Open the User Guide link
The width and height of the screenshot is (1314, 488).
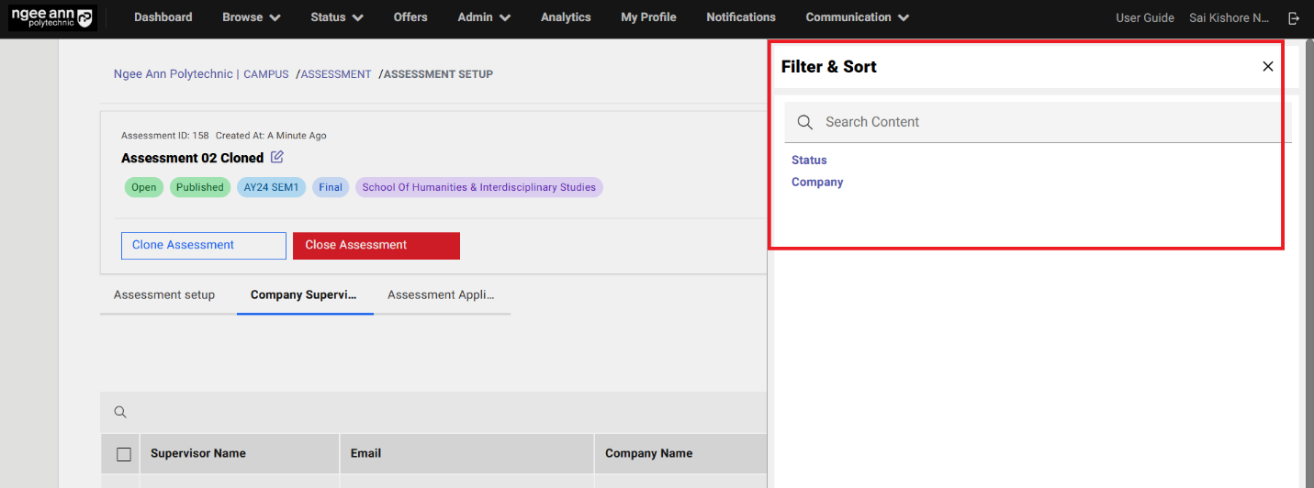[1144, 17]
